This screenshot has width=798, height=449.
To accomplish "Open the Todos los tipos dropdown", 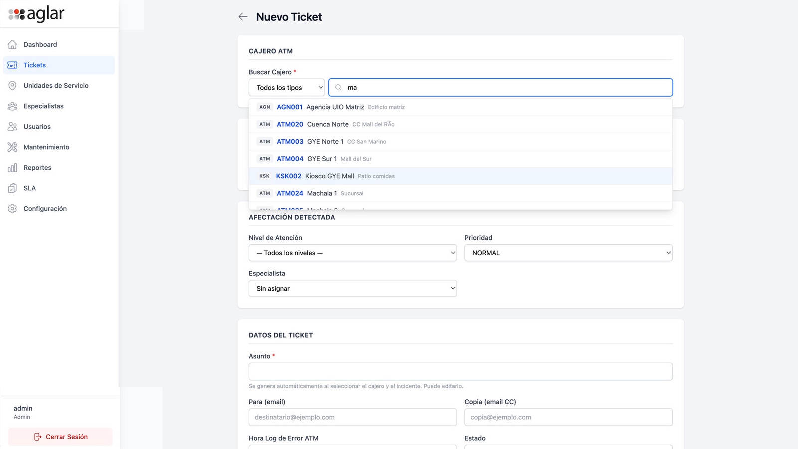I will coord(287,87).
